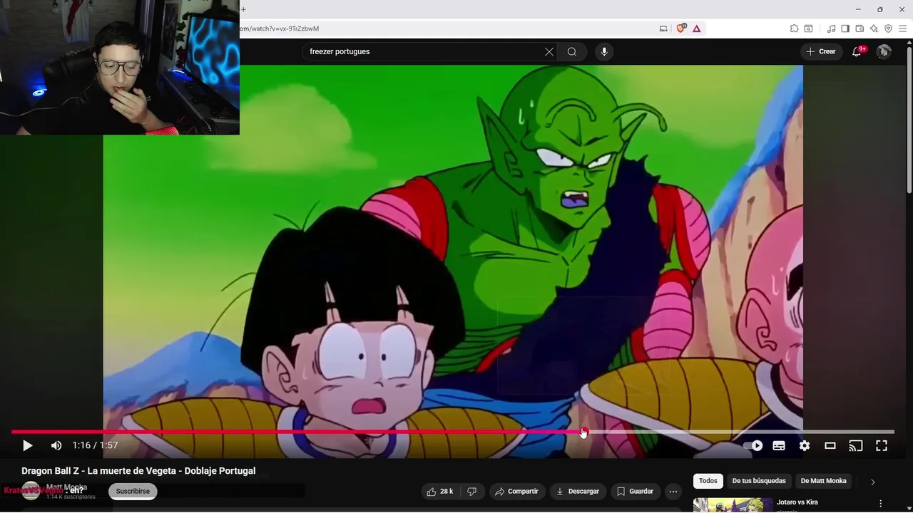Toggle subtitles on the video player
Image resolution: width=913 pixels, height=513 pixels.
point(779,446)
